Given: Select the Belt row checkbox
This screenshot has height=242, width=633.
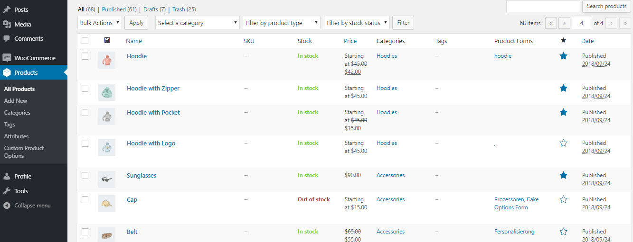Looking at the screenshot, I should (85, 232).
